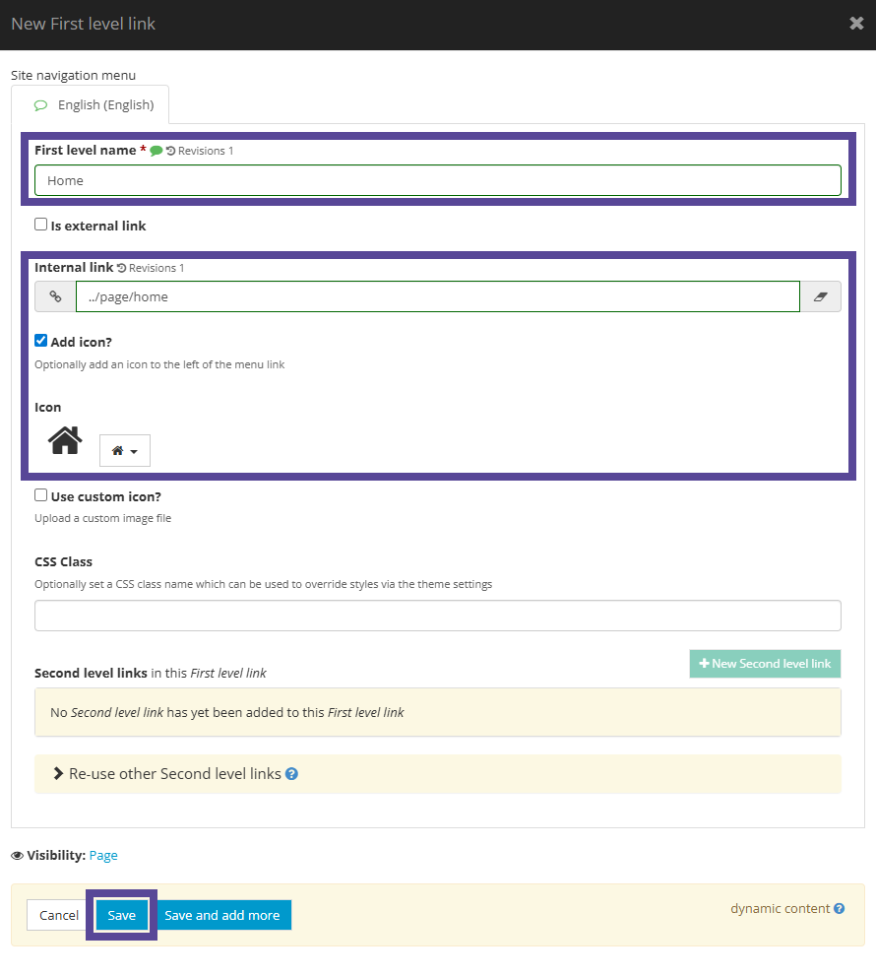Enable the Use custom icon? checkbox
This screenshot has width=876, height=976.
[40, 495]
